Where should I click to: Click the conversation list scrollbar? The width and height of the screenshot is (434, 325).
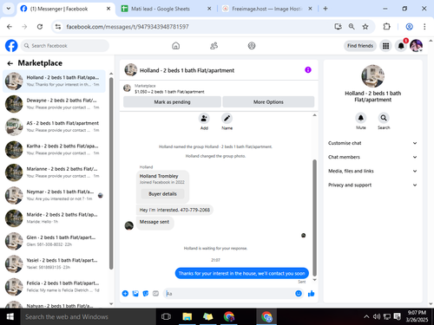click(111, 173)
